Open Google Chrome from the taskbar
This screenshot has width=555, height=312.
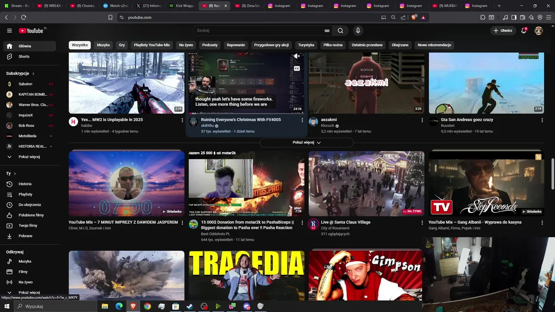click(147, 306)
